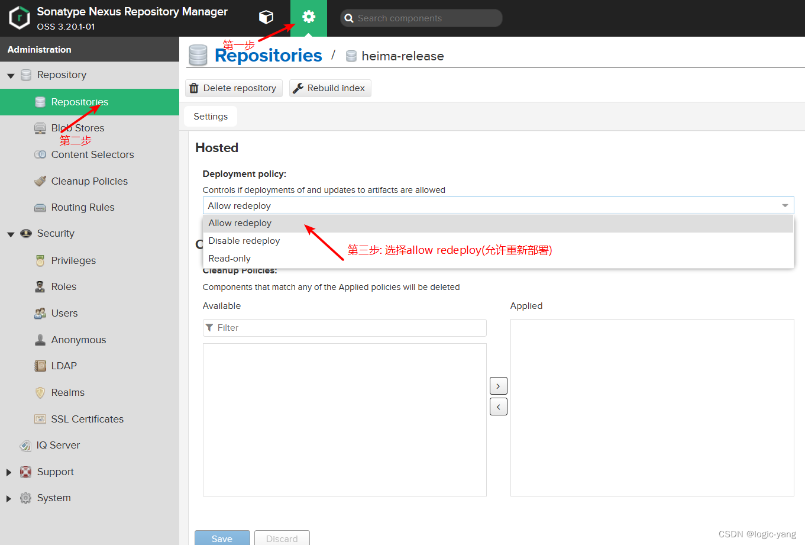Click the Delete repository button

click(233, 88)
